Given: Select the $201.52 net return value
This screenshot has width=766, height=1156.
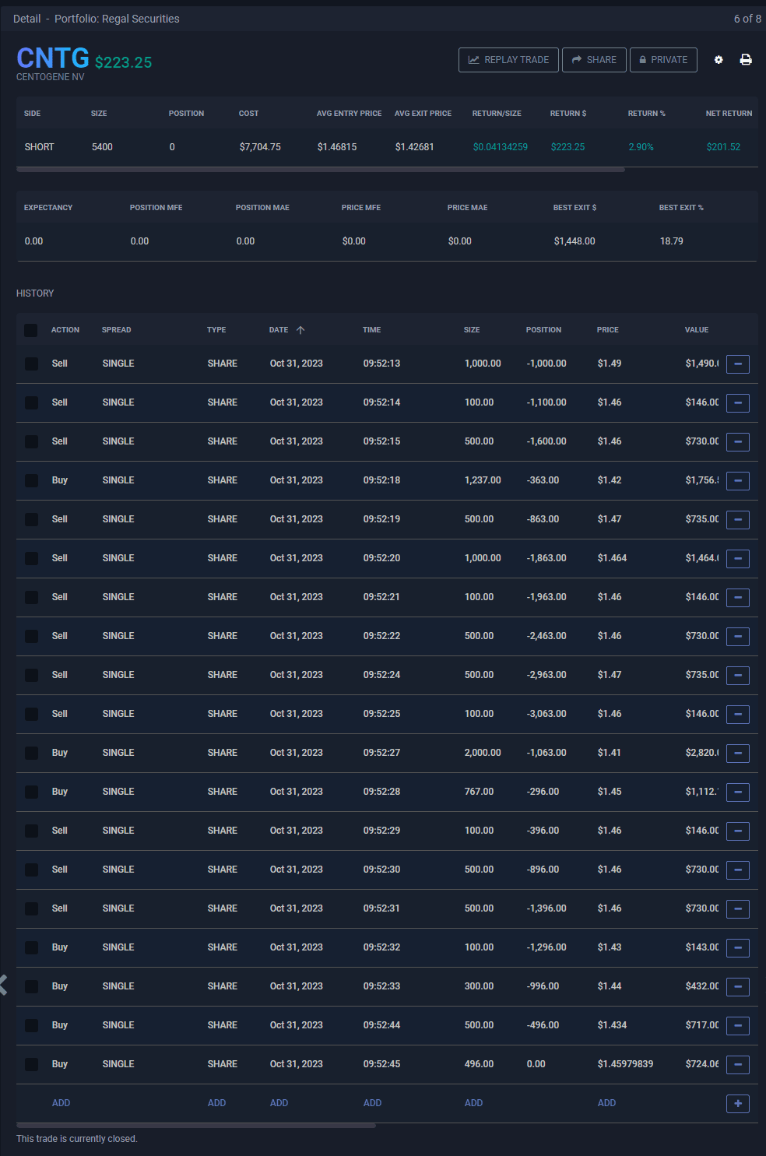Looking at the screenshot, I should (x=723, y=147).
